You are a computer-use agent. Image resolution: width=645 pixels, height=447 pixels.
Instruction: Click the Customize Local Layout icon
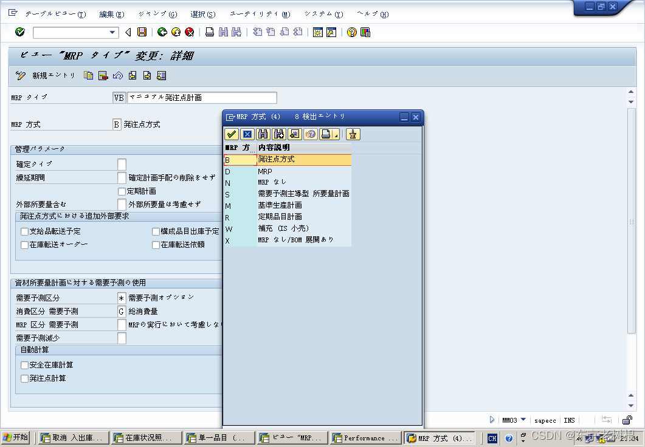tap(365, 32)
